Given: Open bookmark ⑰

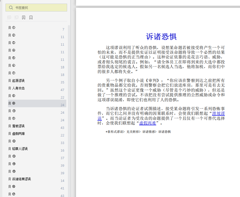Looking at the screenshot, I should coord(37,194).
